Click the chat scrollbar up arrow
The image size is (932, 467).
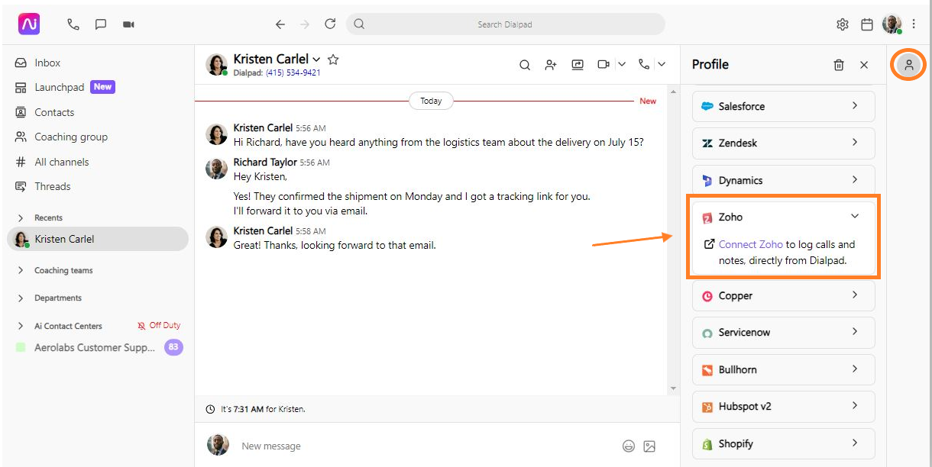point(673,92)
